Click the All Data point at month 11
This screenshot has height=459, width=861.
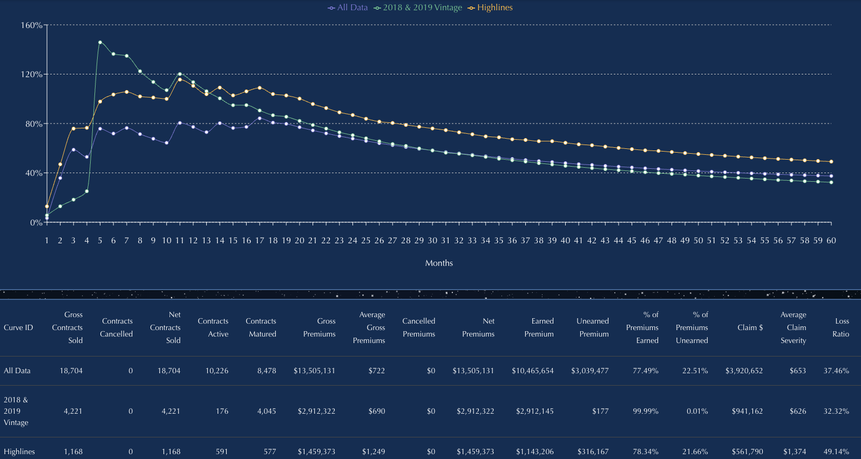click(x=180, y=123)
